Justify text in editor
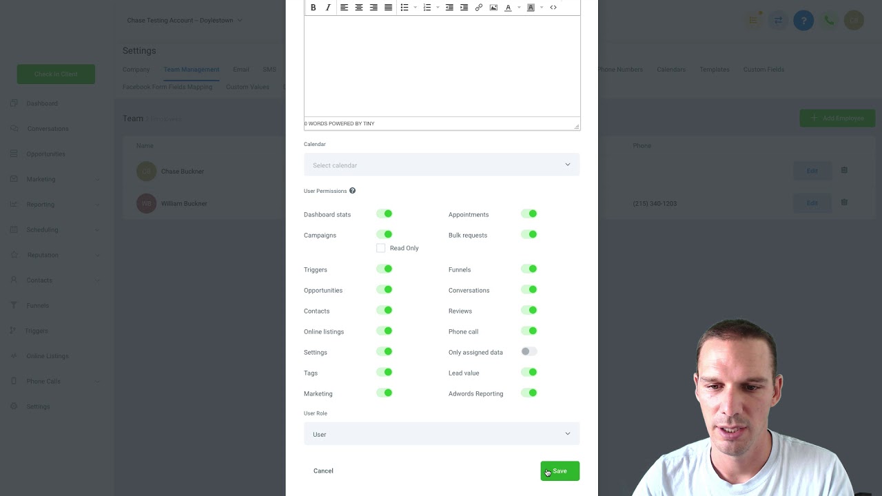The width and height of the screenshot is (882, 496). 388,8
